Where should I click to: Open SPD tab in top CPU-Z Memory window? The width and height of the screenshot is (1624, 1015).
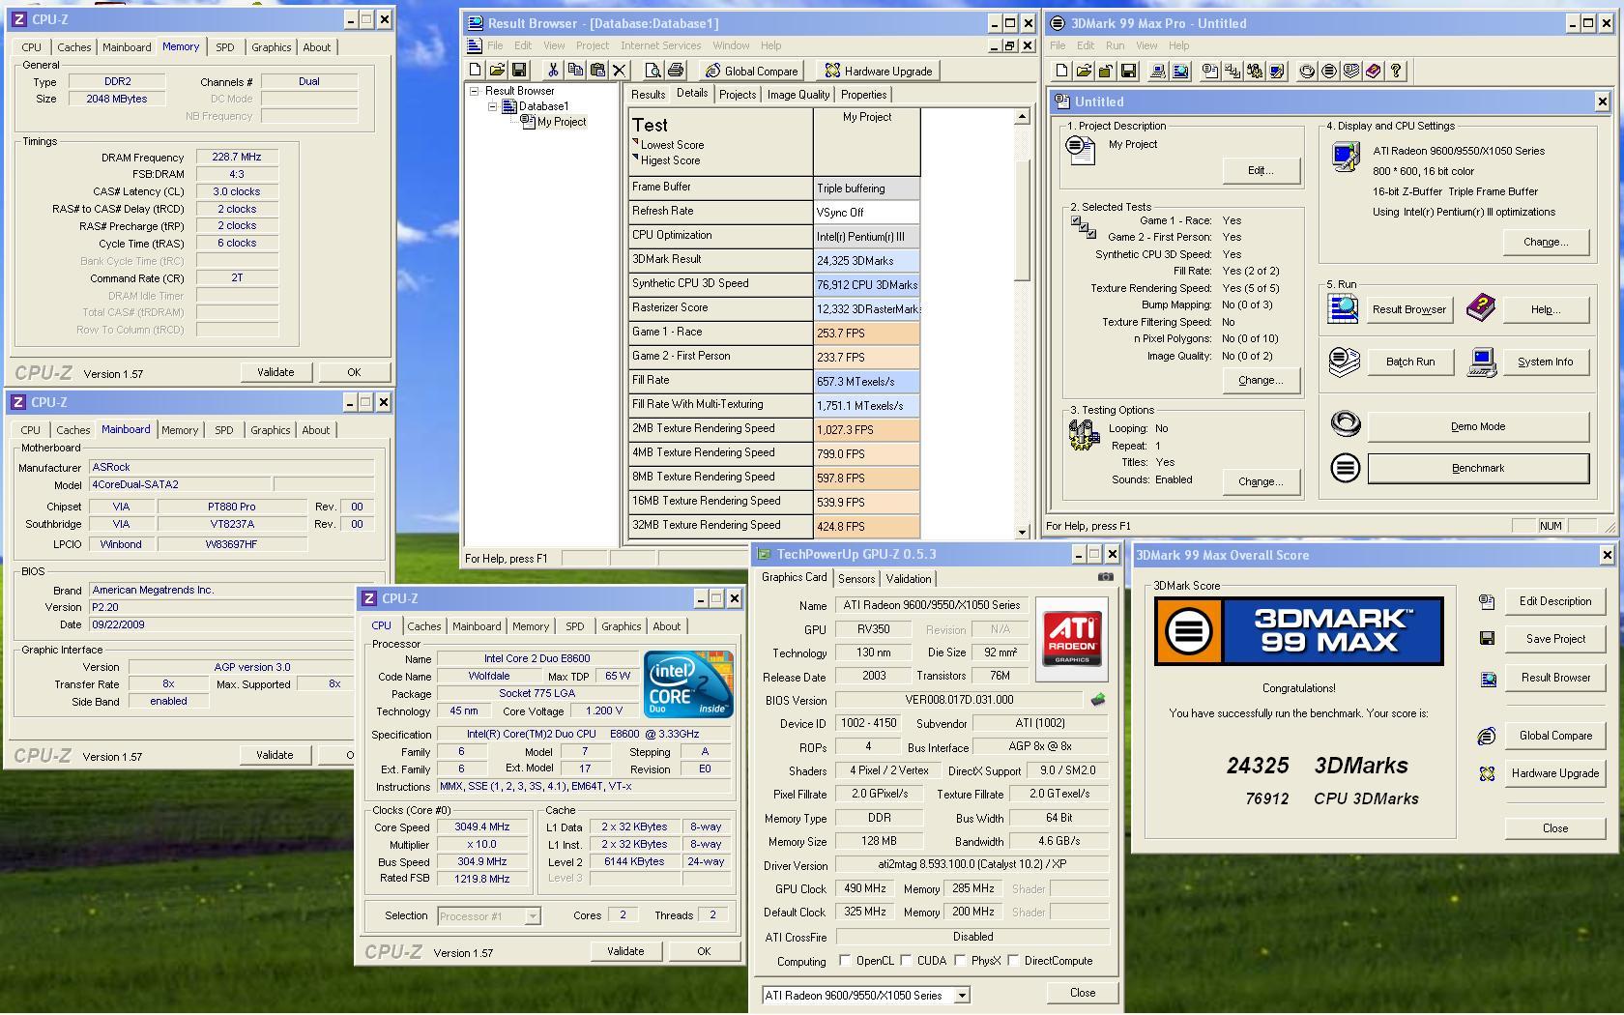coord(224,47)
